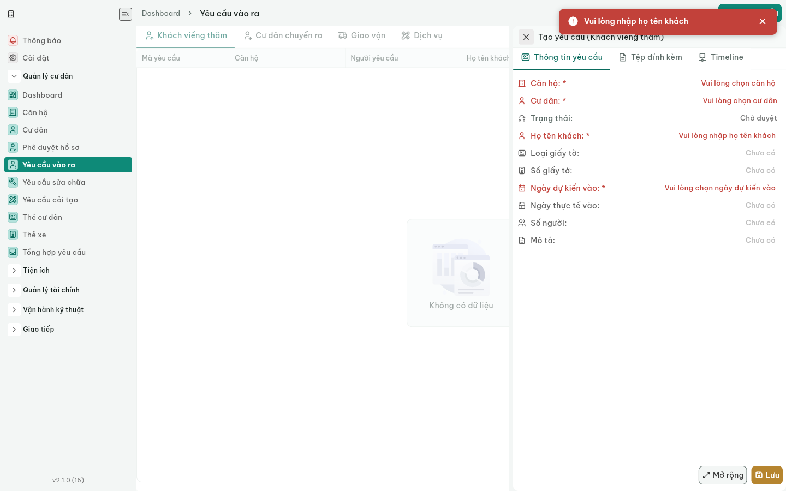Image resolution: width=786 pixels, height=491 pixels.
Task: Click Họ tên khách input field
Action: [727, 135]
